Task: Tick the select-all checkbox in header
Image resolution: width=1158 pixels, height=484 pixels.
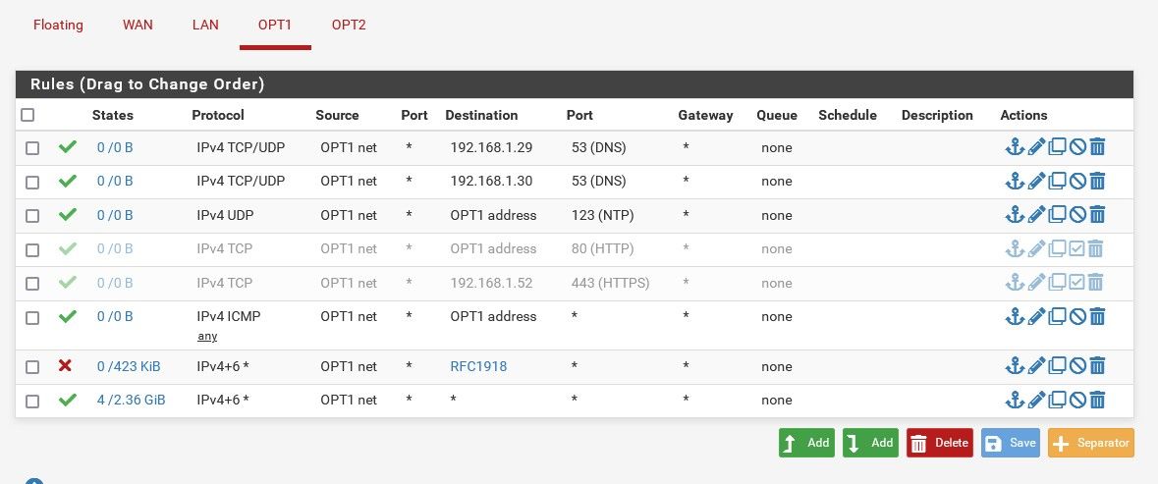Action: click(28, 115)
